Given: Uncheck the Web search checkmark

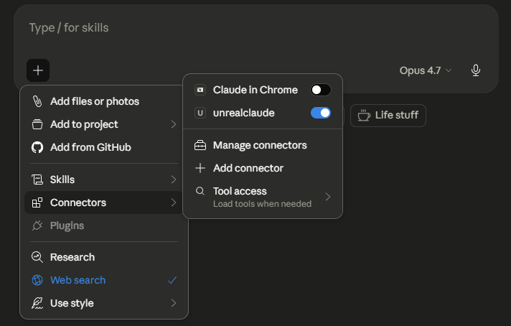Looking at the screenshot, I should click(x=172, y=280).
